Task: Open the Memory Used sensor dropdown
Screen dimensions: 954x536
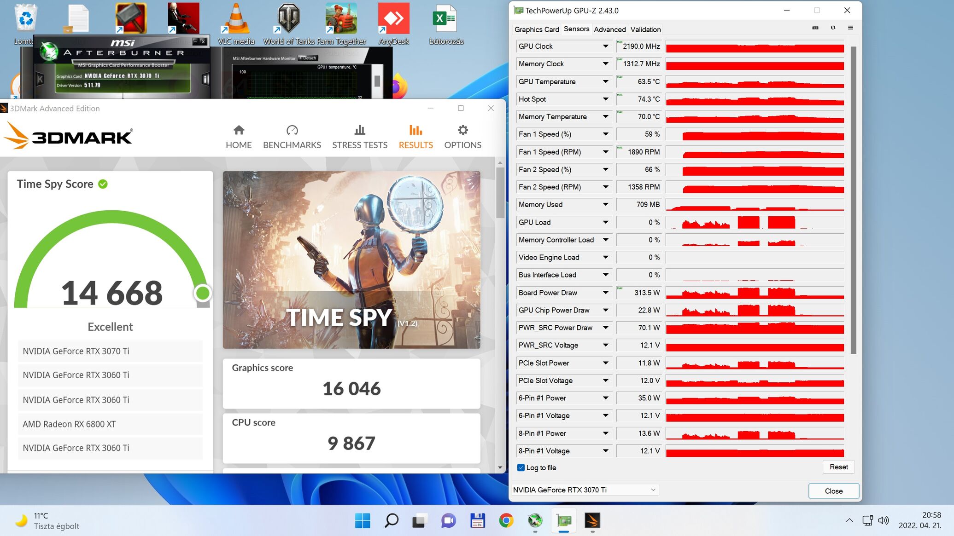Action: tap(605, 204)
